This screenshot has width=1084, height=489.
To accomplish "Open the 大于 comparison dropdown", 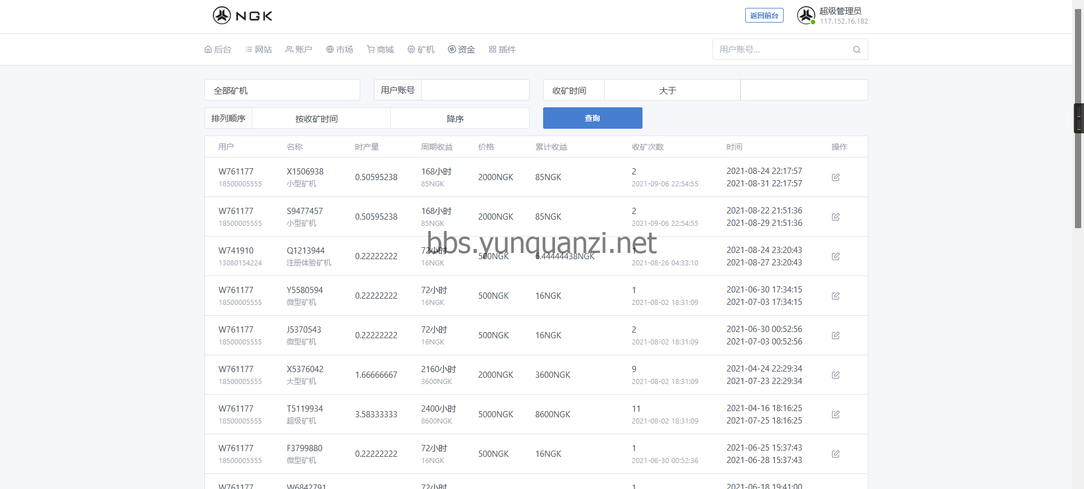I will [x=672, y=90].
